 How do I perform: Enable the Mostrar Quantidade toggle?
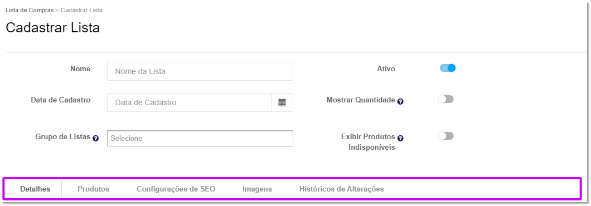(x=446, y=99)
